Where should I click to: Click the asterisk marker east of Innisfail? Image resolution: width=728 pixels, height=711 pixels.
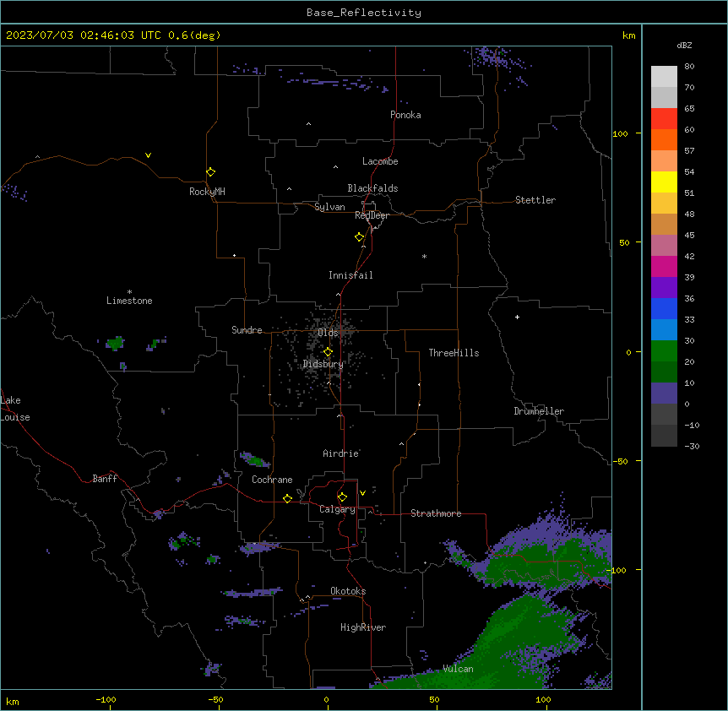424,256
